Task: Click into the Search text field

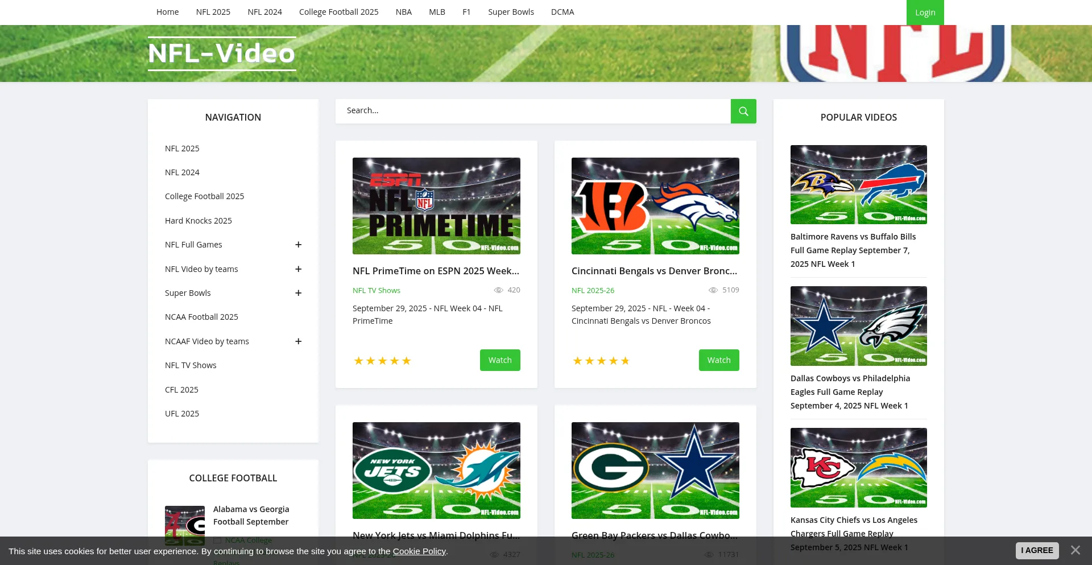Action: 532,111
